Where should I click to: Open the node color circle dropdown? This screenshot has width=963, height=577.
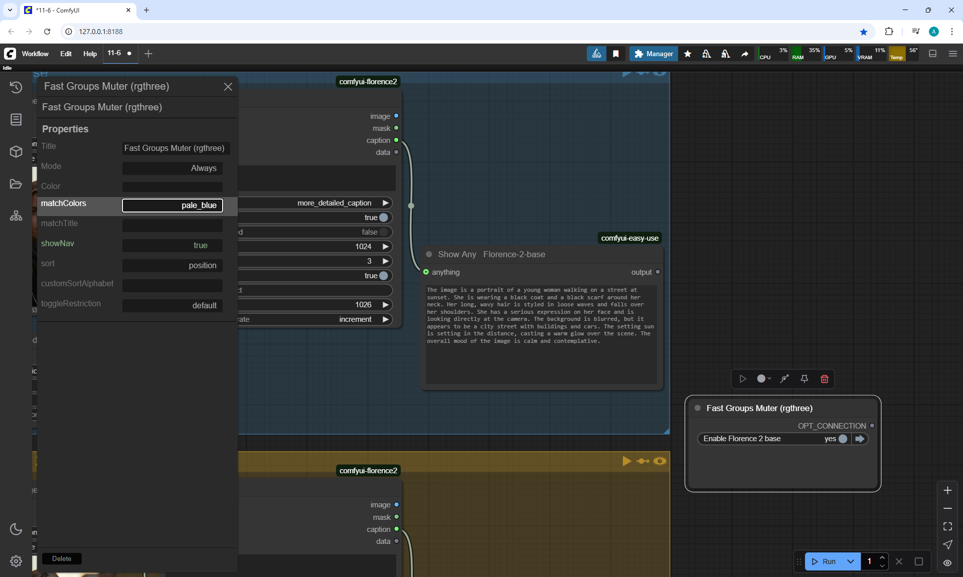click(763, 379)
